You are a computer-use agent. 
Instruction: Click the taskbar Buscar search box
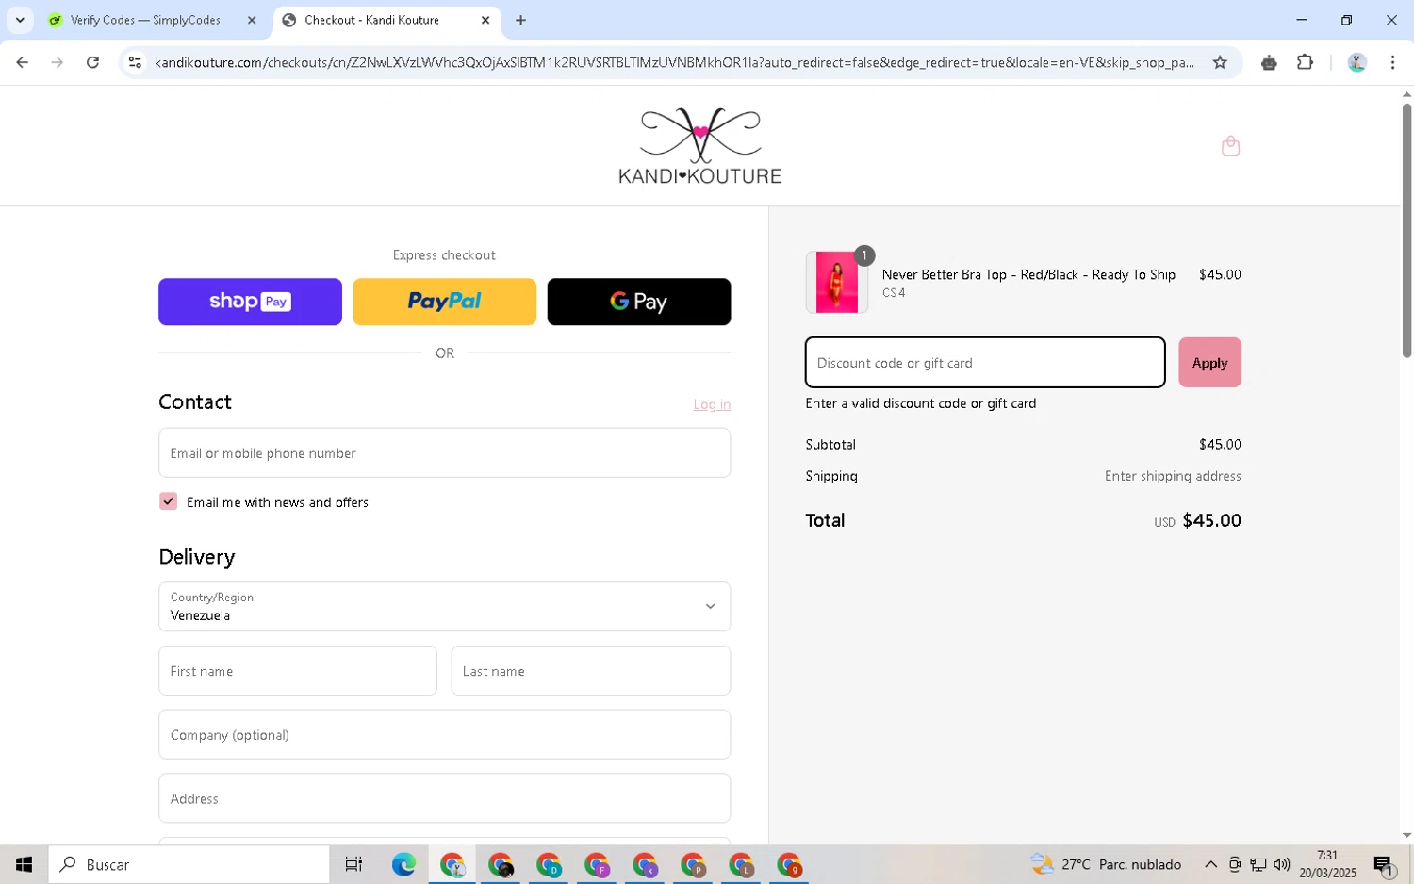[x=189, y=864]
